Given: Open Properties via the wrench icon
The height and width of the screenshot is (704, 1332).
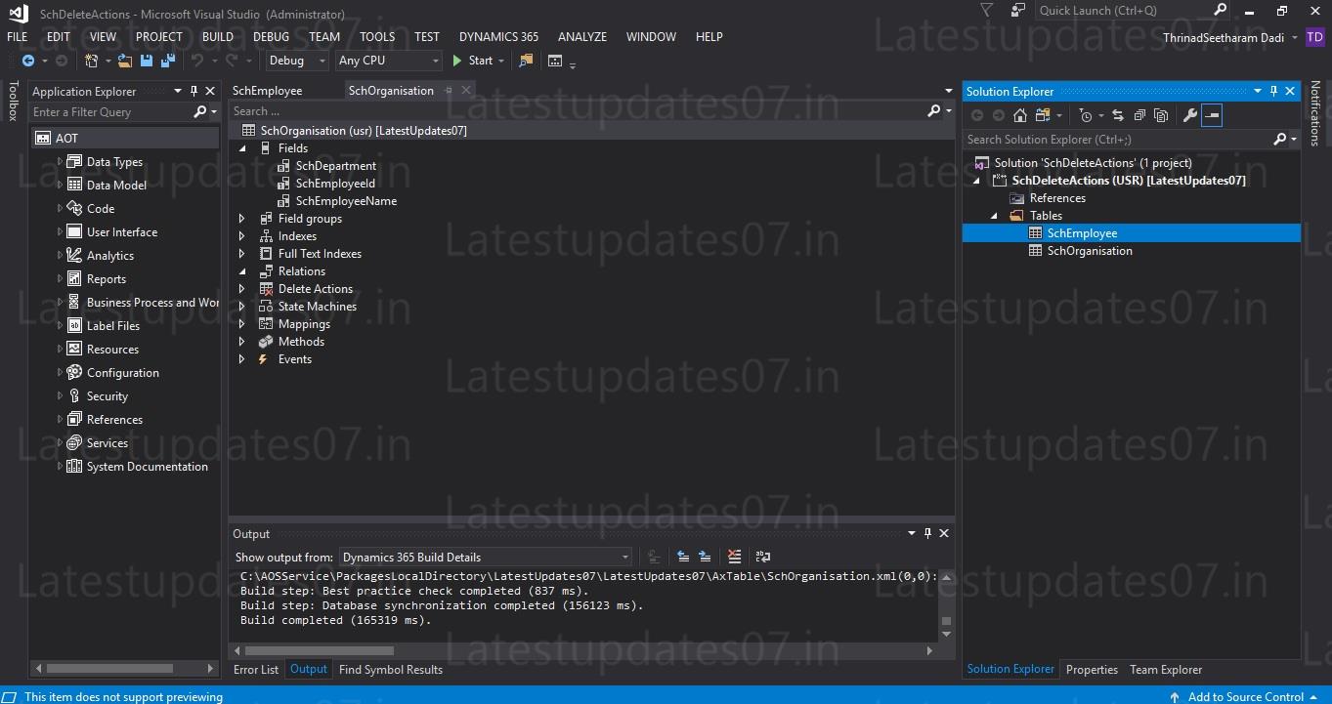Looking at the screenshot, I should click(x=1189, y=115).
